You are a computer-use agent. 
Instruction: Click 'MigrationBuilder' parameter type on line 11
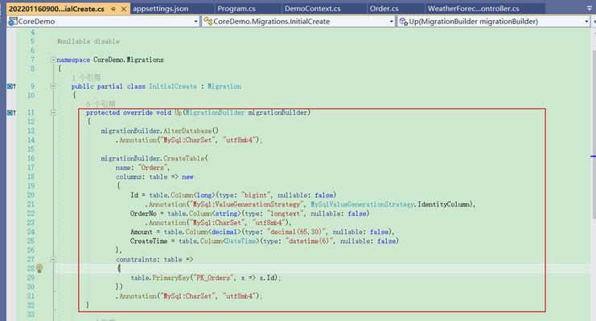pos(215,112)
